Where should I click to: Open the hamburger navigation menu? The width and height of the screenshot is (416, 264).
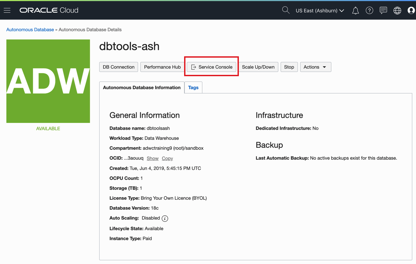[7, 11]
